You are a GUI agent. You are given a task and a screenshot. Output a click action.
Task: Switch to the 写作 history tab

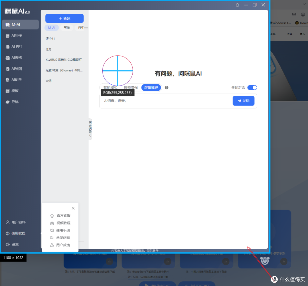point(66,28)
